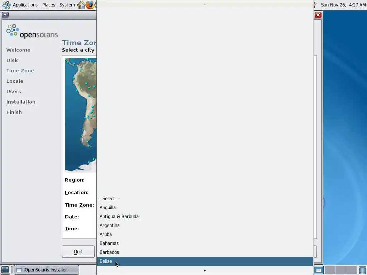Click the Location label

point(77,192)
